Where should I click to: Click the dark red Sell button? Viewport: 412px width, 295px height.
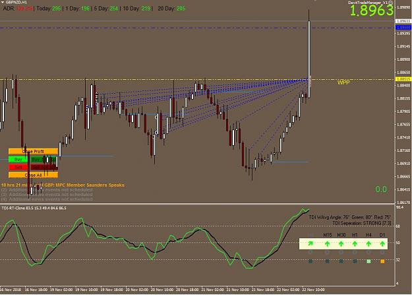(44, 167)
